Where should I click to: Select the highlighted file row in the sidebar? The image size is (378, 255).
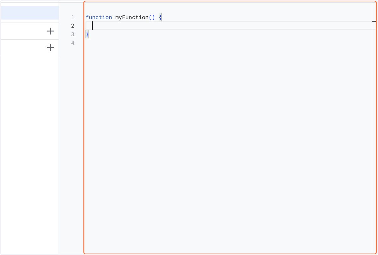[29, 13]
